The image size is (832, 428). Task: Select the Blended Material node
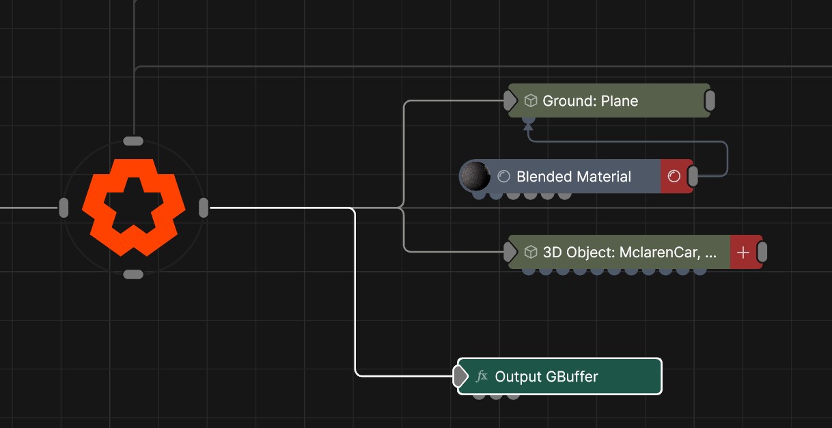tap(576, 177)
